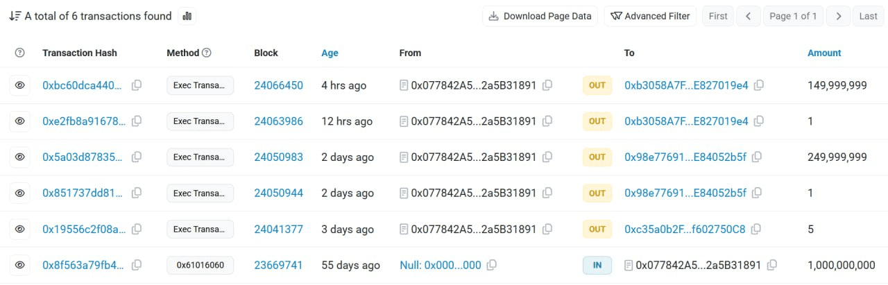Open quick view of transaction 0x8f563a79fb4
888x285 pixels.
coord(20,265)
